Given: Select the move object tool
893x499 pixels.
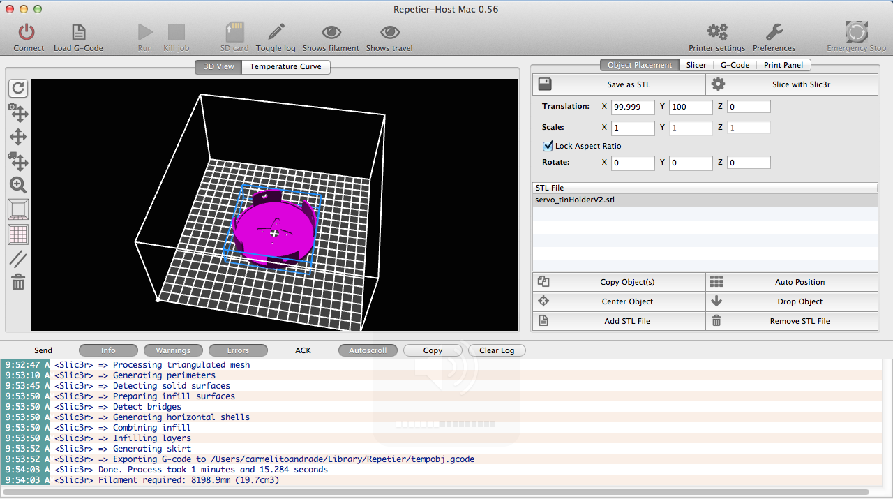Looking at the screenshot, I should (x=18, y=161).
